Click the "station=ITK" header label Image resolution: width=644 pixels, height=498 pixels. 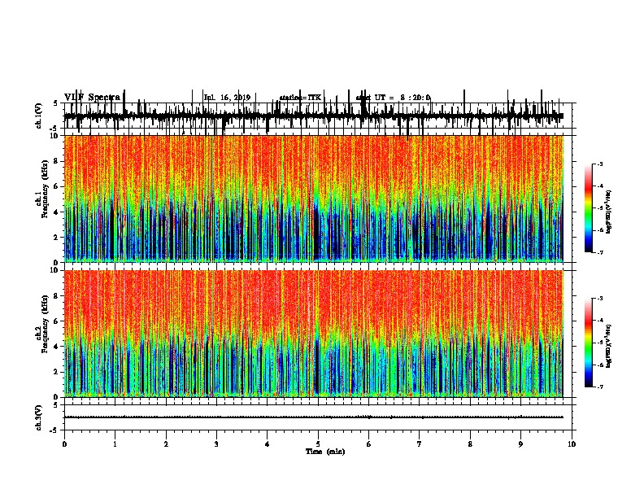coord(300,98)
